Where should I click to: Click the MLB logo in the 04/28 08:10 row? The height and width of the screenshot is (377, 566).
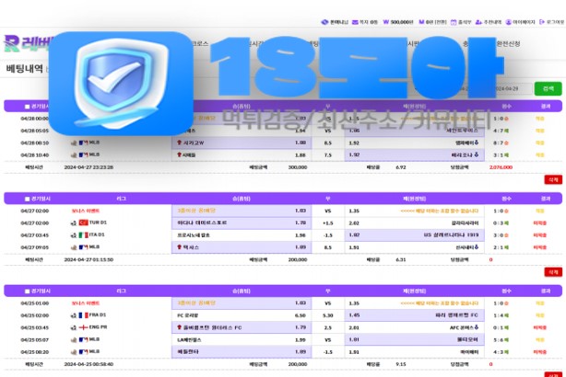point(83,143)
